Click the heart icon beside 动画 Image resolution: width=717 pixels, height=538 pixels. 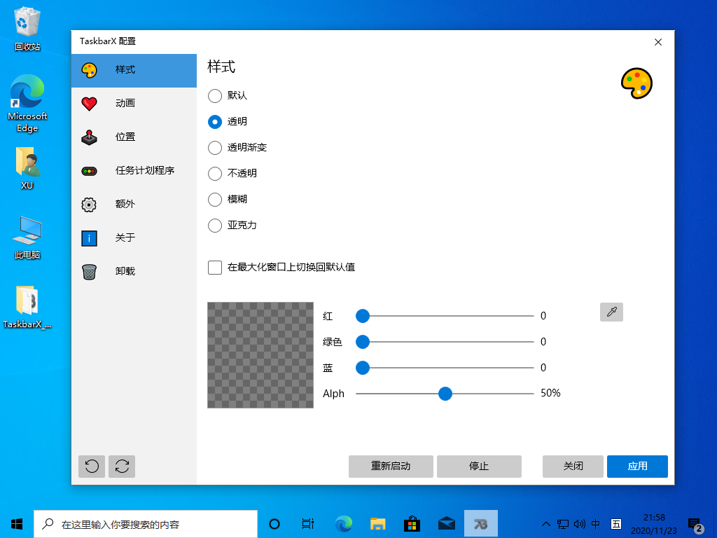[90, 103]
